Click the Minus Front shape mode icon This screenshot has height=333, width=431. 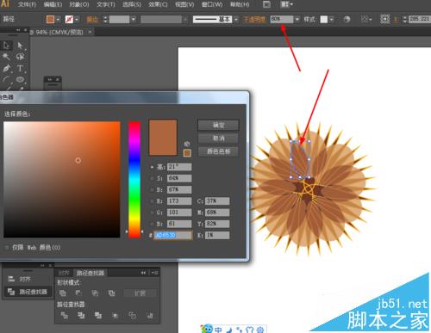(x=78, y=293)
